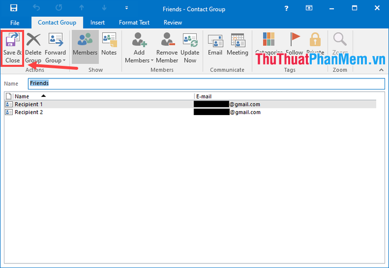389x268 pixels.
Task: Click the group Name text field
Action: point(206,83)
